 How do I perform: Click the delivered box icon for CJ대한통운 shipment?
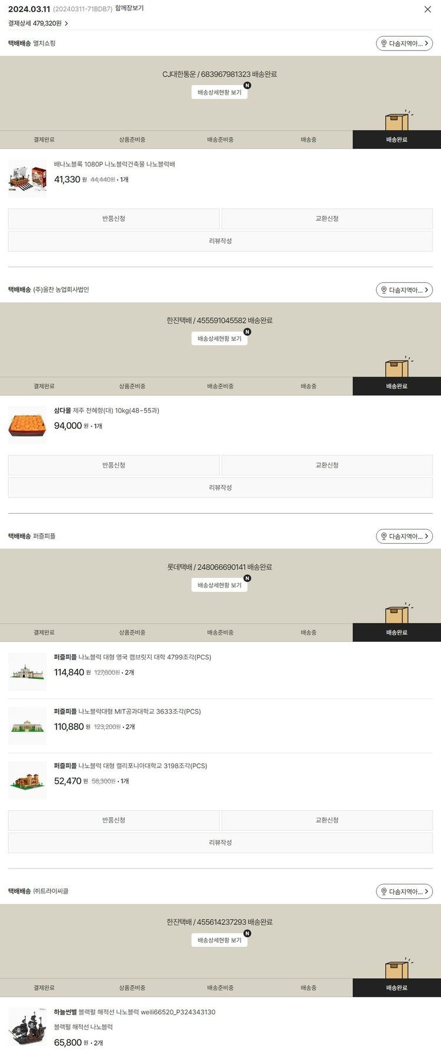pyautogui.click(x=397, y=121)
